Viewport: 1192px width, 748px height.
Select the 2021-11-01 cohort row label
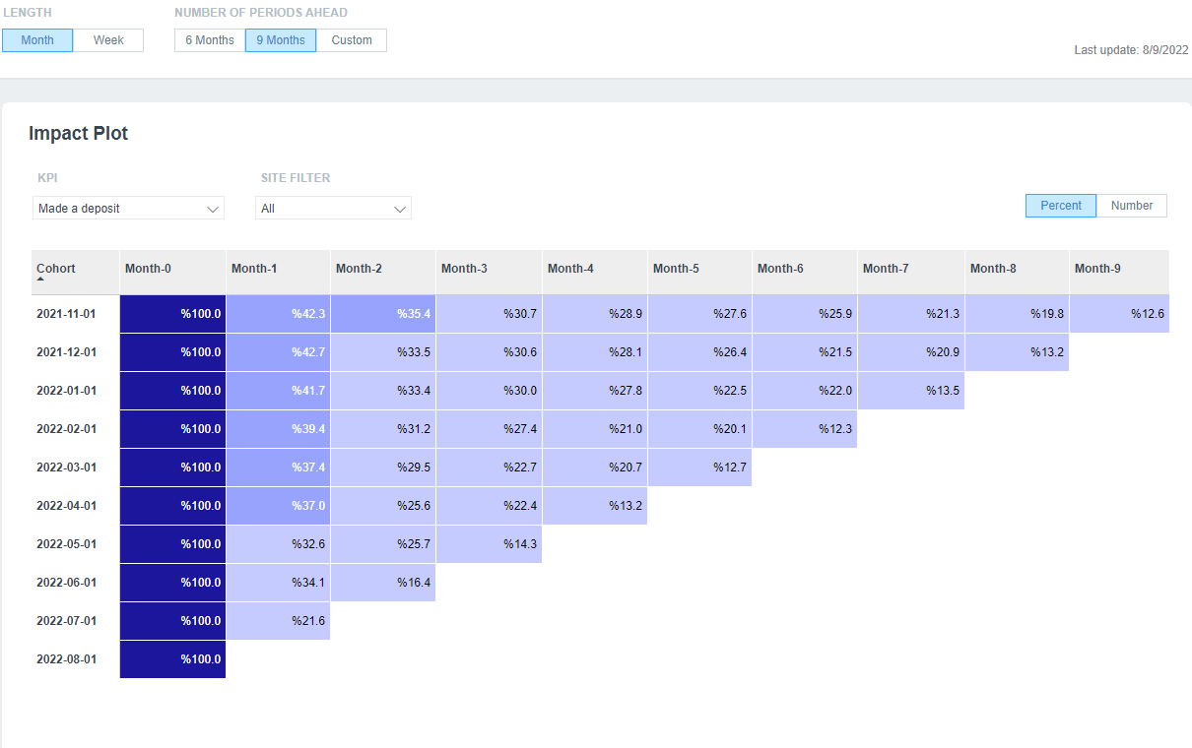(x=66, y=313)
